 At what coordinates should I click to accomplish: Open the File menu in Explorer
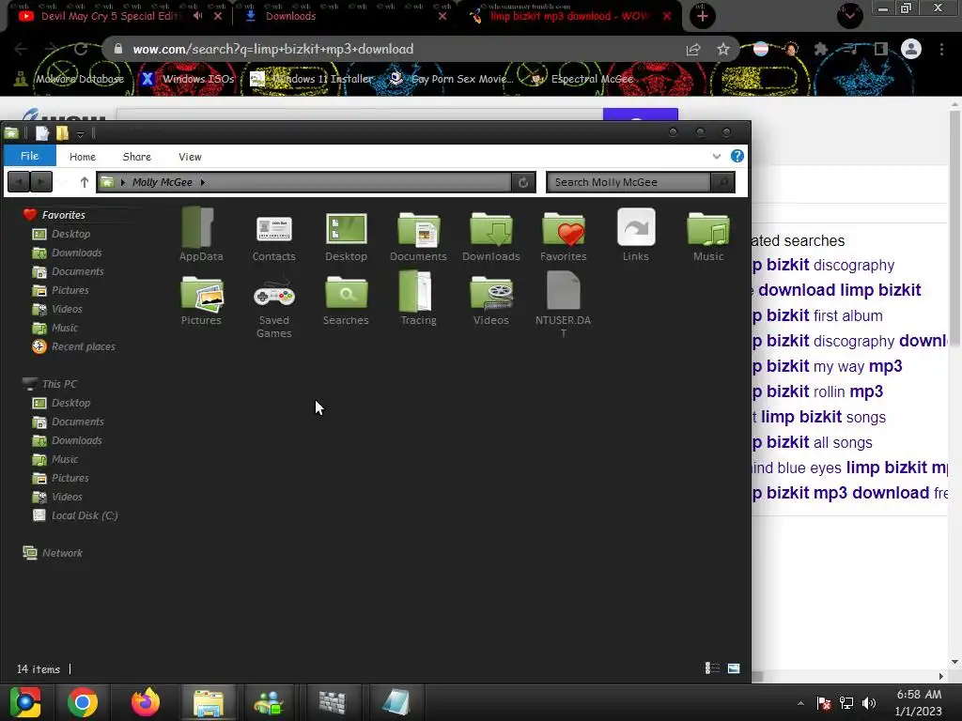tap(29, 156)
